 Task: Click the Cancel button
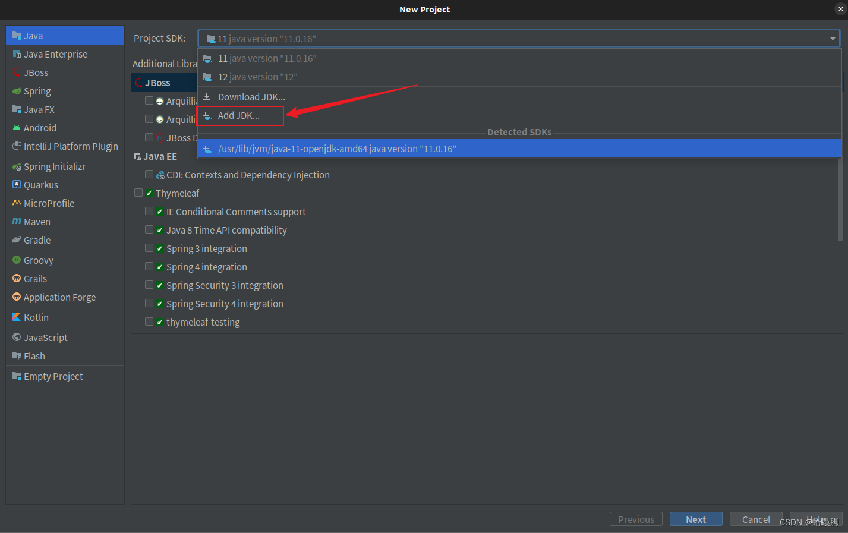pos(756,519)
